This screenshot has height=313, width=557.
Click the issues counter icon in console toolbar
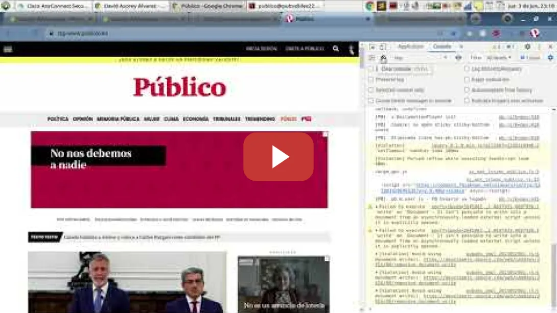(x=530, y=58)
